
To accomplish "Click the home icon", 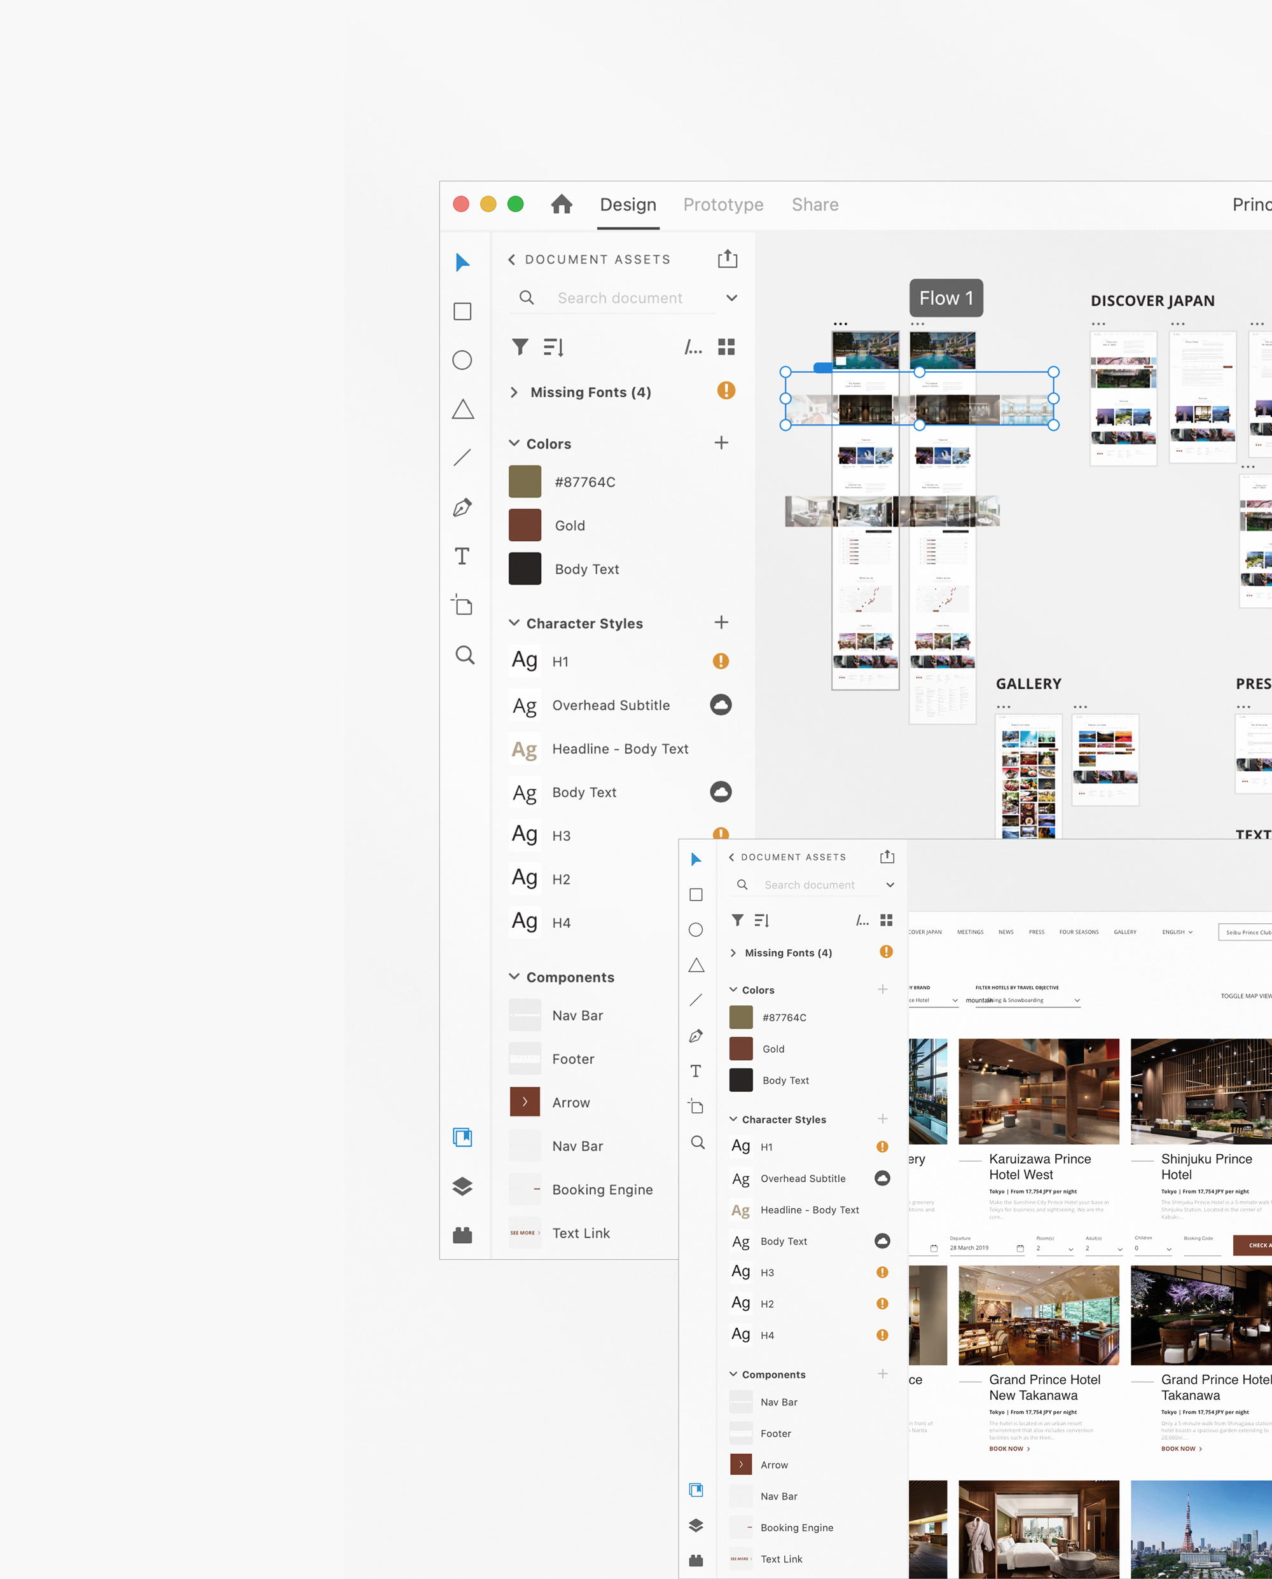I will click(x=561, y=204).
